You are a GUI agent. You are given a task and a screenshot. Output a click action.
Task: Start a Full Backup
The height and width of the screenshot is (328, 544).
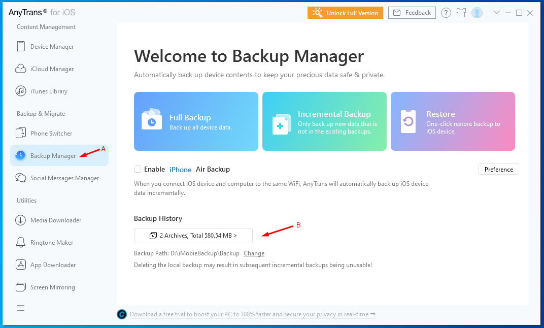[196, 121]
